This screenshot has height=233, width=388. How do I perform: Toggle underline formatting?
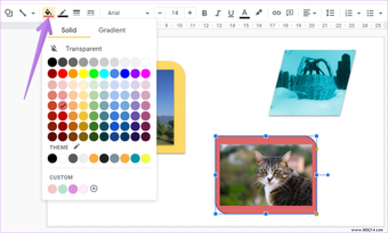231,13
